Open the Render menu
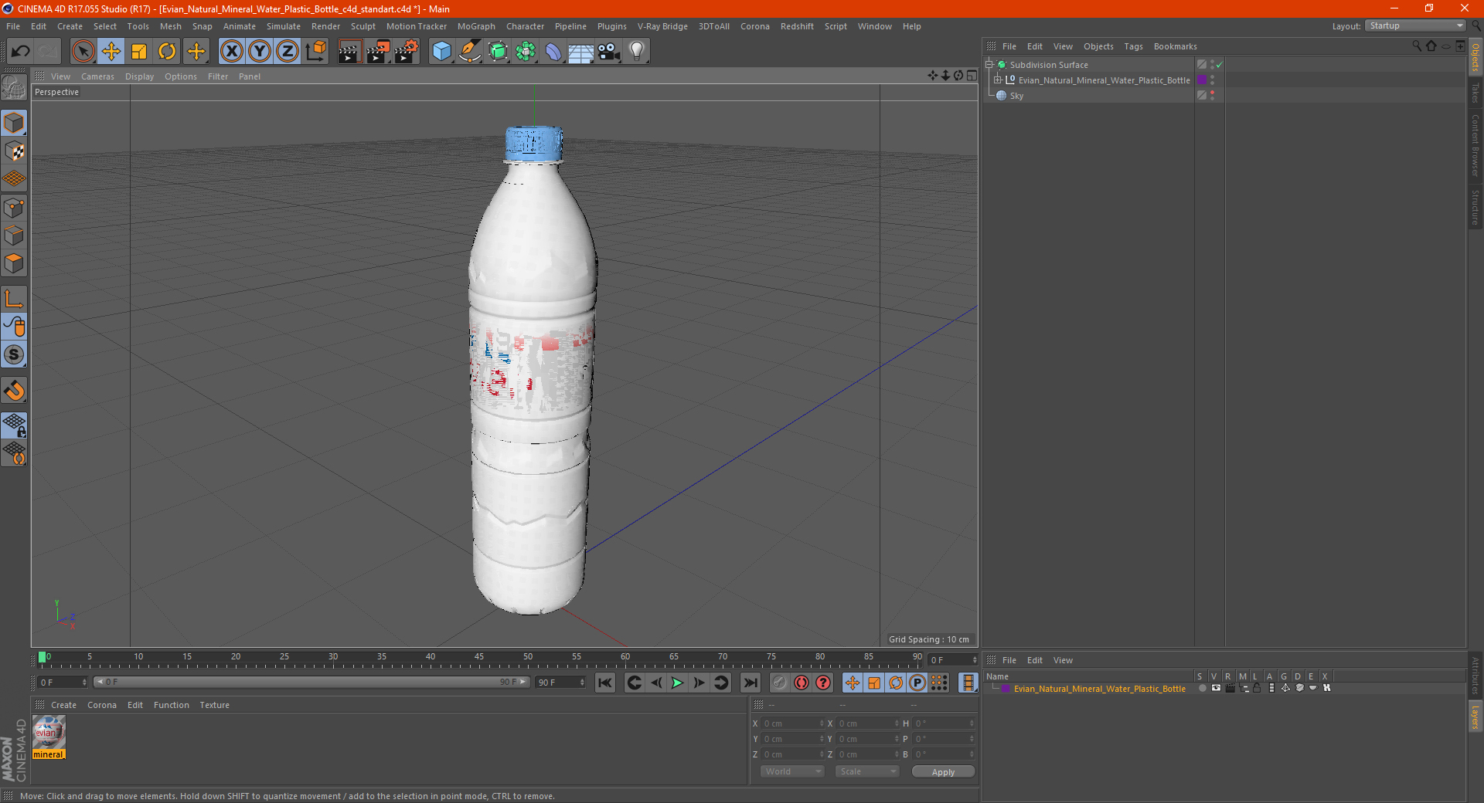1484x803 pixels. pos(325,26)
